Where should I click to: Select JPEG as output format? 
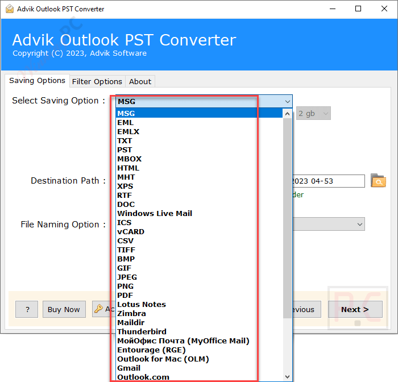pyautogui.click(x=199, y=277)
